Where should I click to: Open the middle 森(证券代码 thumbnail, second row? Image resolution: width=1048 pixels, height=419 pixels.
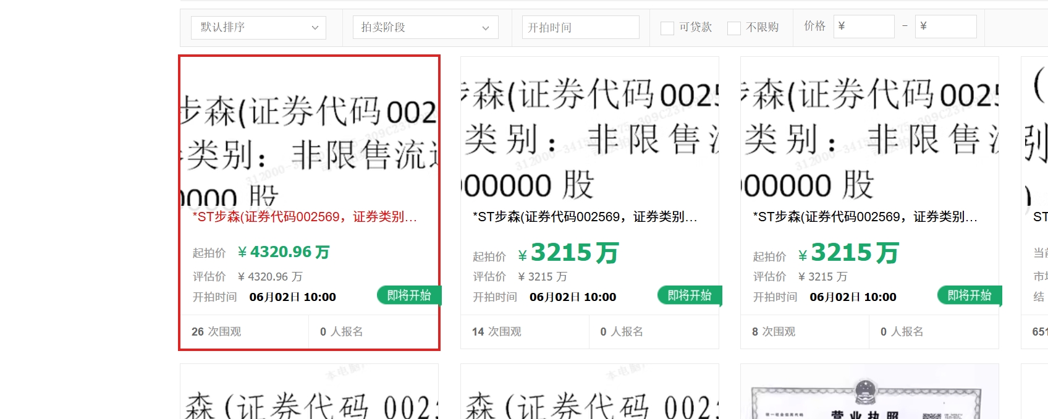point(590,392)
